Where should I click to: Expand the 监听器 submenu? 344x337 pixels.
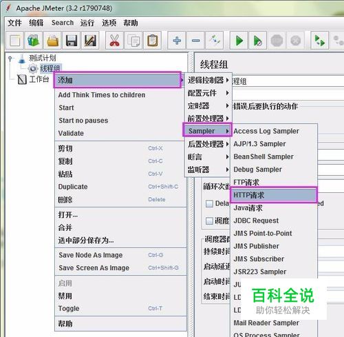[208, 170]
